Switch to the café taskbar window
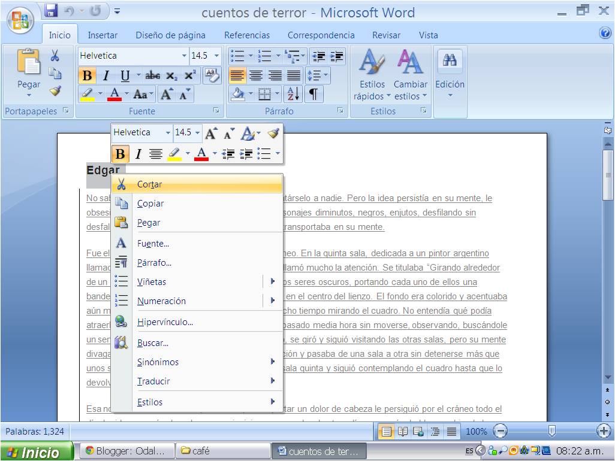Screen dimensions: 615x461 tap(222, 450)
